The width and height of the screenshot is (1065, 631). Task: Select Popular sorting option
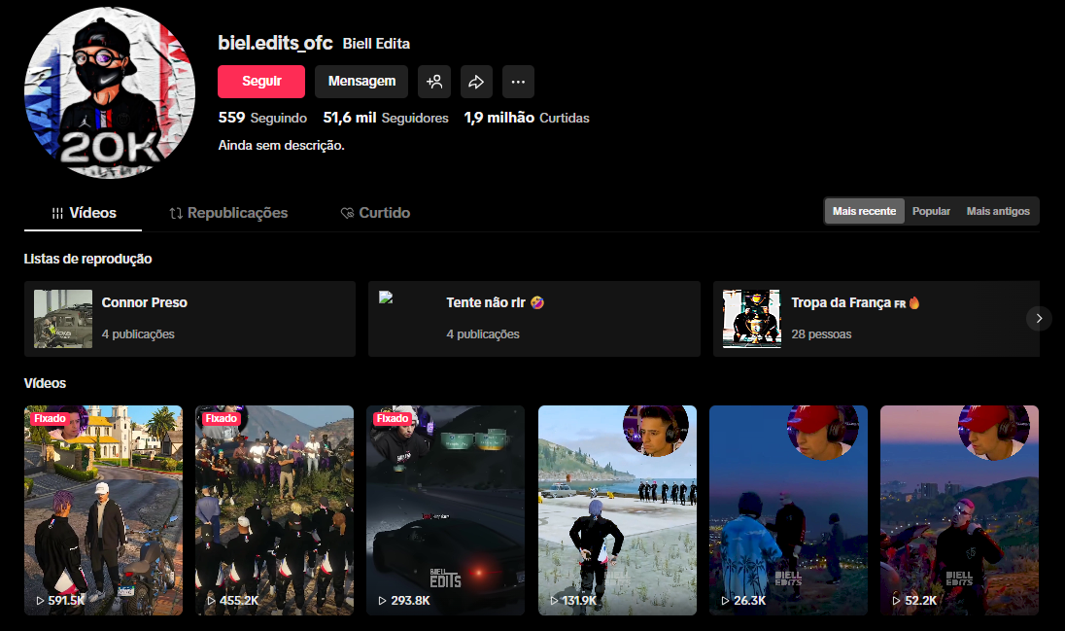coord(931,211)
